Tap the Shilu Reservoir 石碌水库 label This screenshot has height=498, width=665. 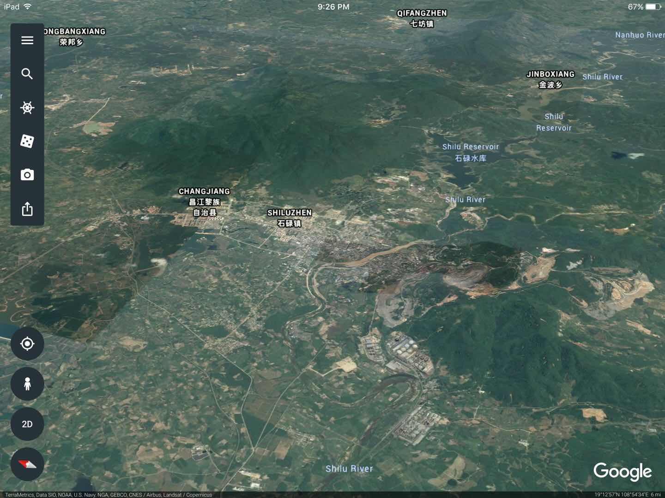(x=471, y=152)
